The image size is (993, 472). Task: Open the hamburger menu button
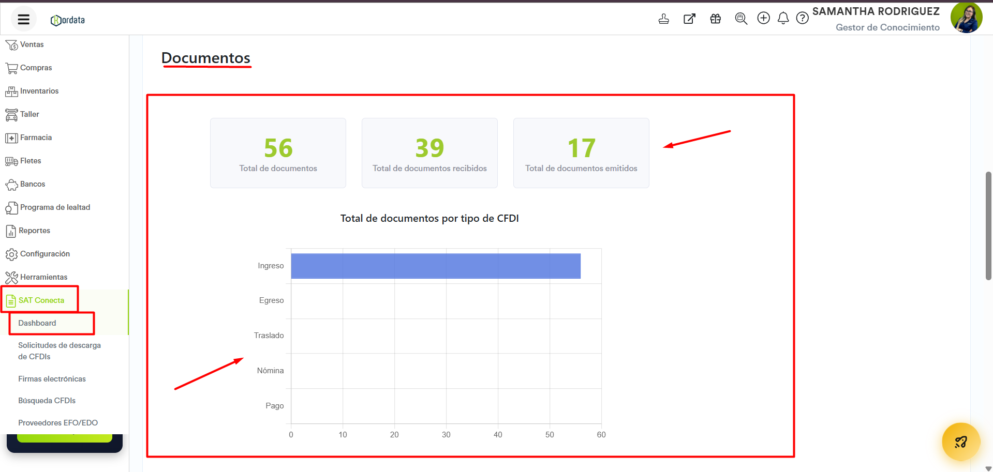click(x=23, y=20)
